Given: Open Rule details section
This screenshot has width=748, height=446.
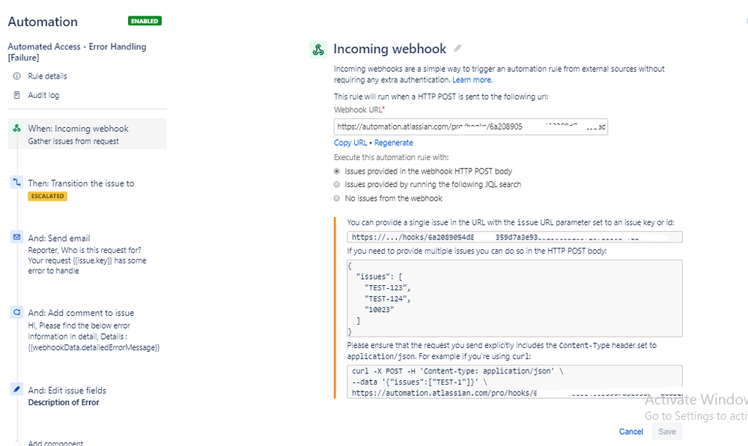Looking at the screenshot, I should tap(47, 76).
